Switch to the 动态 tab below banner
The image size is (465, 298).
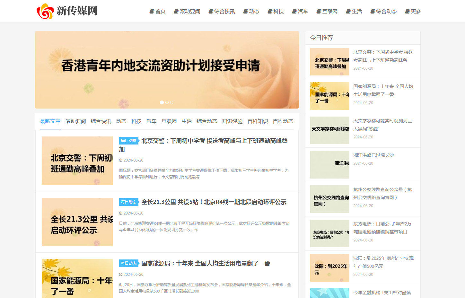121,121
